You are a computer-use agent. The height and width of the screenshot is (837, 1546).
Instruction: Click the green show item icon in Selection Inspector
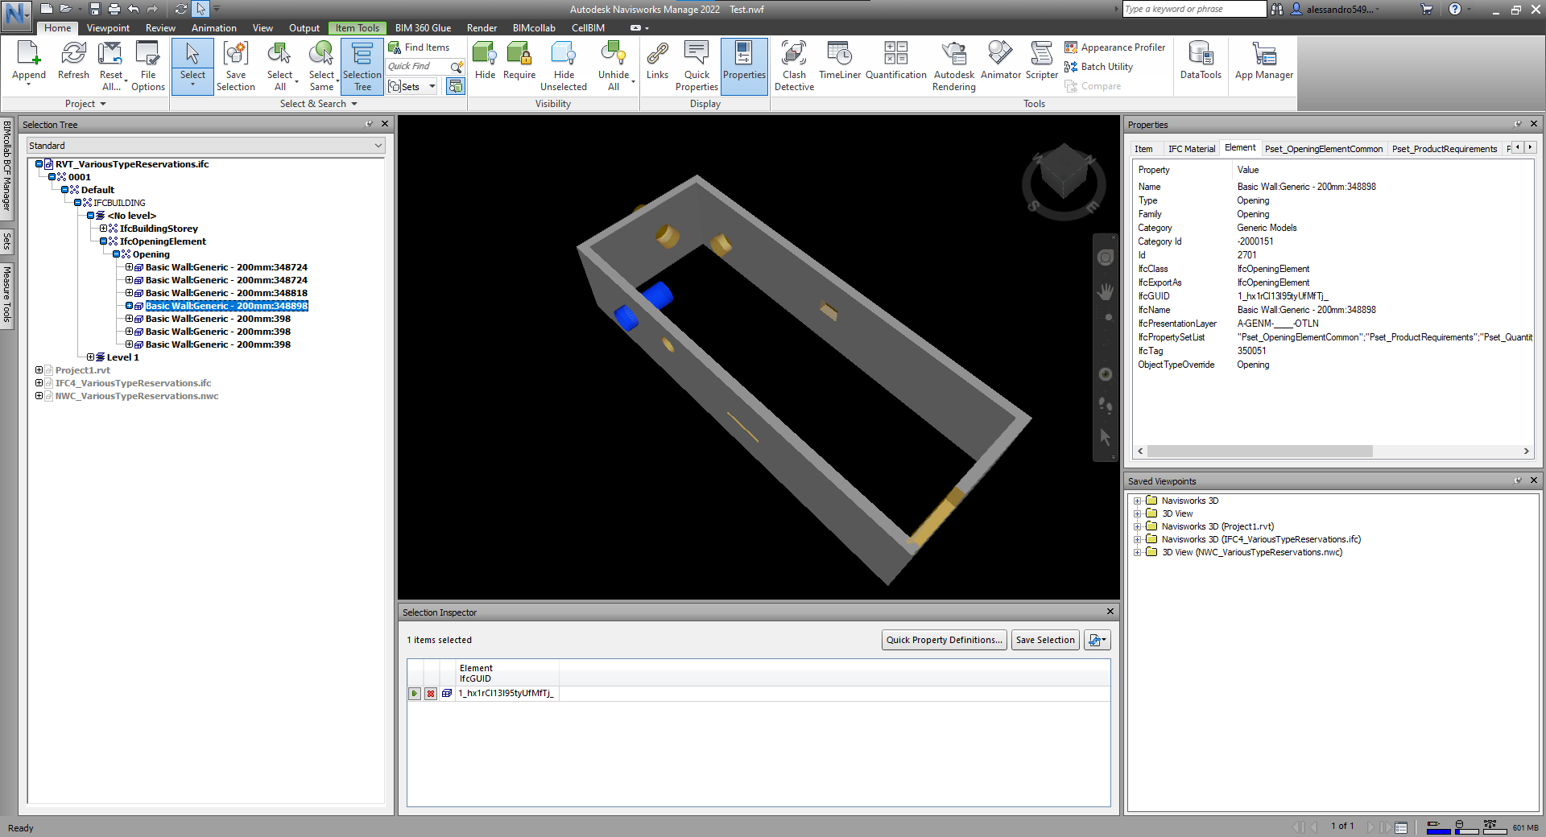(x=415, y=693)
